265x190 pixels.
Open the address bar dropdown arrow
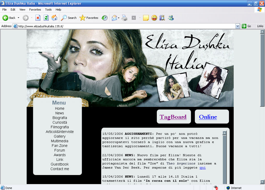pos(238,26)
